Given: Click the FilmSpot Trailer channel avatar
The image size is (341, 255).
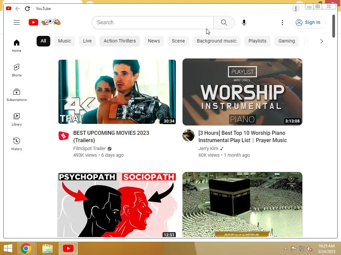Looking at the screenshot, I should click(x=64, y=135).
